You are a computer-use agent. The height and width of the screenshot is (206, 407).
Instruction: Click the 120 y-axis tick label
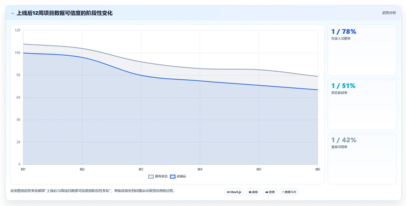pyautogui.click(x=18, y=30)
